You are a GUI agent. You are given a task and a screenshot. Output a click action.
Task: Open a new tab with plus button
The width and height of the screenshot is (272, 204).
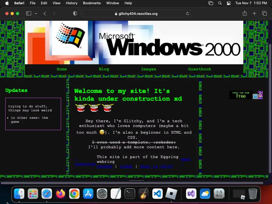(254, 13)
